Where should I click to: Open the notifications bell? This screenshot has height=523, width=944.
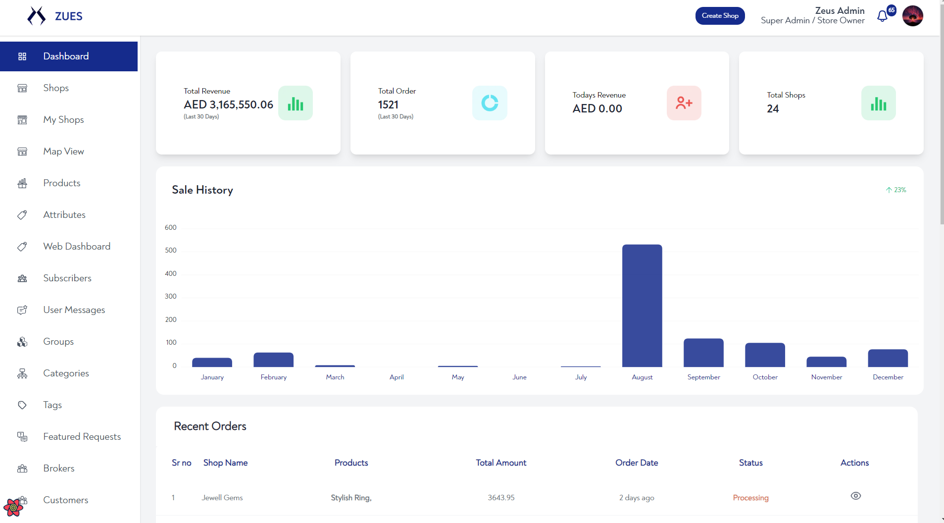(x=882, y=16)
